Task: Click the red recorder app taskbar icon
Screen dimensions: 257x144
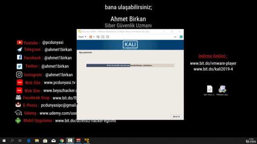Action: [78, 140]
